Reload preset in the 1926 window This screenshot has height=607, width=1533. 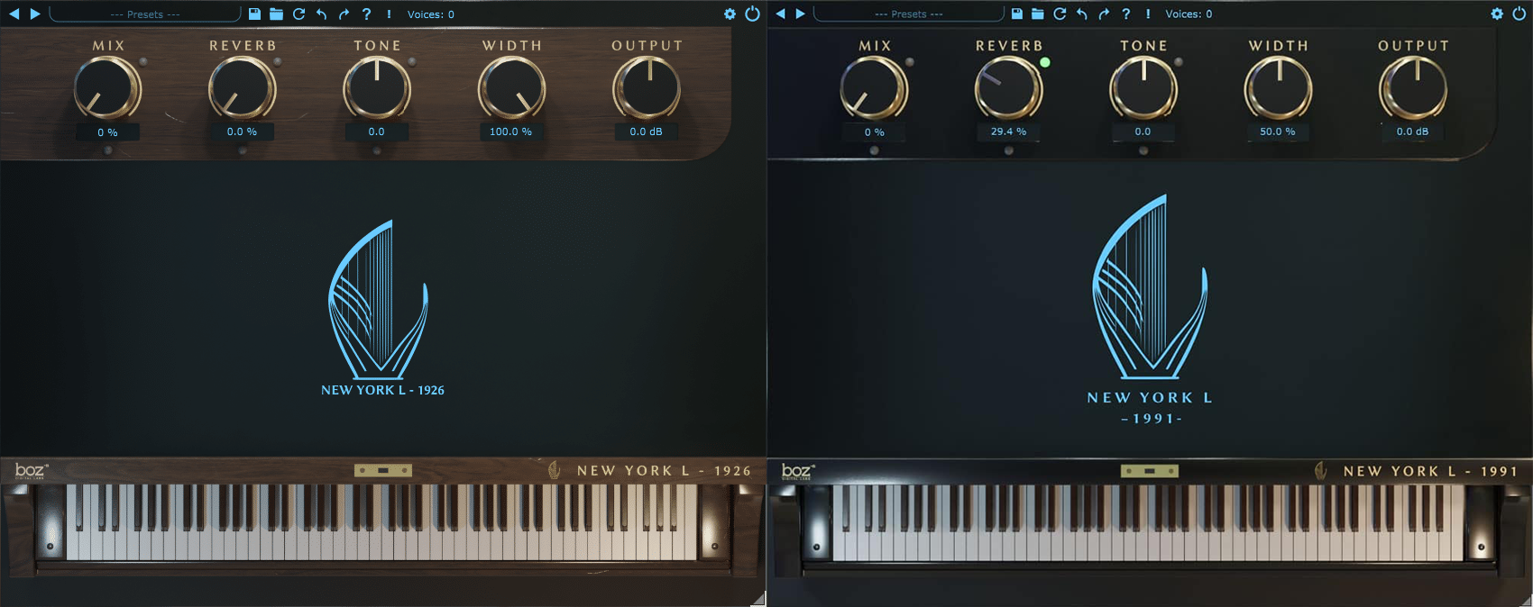(298, 14)
